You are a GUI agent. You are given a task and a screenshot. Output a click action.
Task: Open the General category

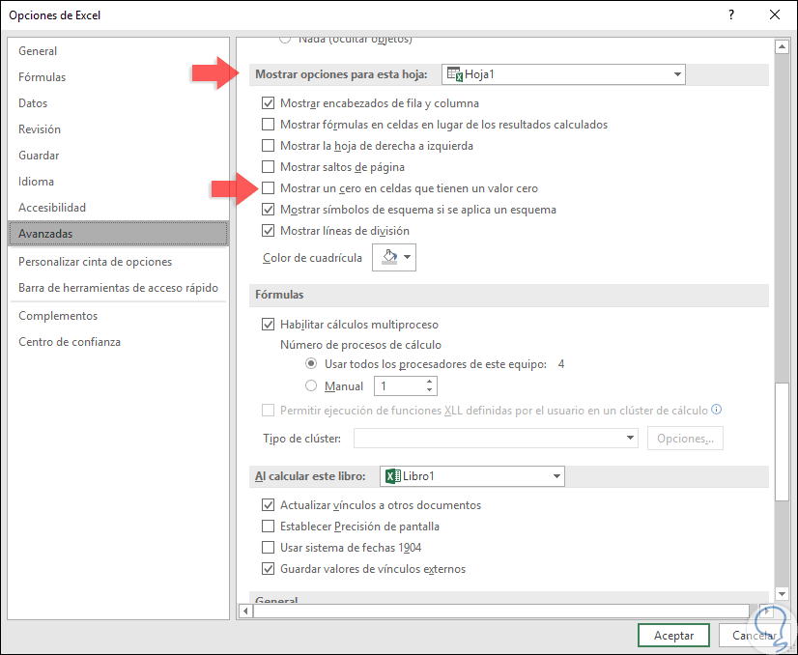coord(118,51)
